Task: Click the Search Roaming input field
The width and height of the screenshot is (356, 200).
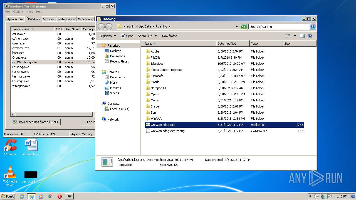Action: click(279, 27)
